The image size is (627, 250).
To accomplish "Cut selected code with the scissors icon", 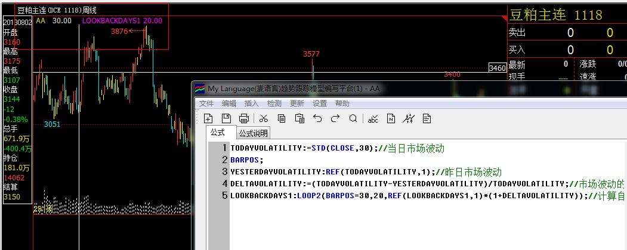I will pyautogui.click(x=263, y=118).
